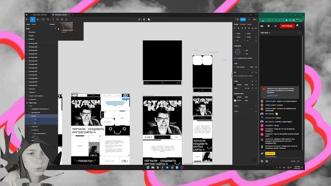Select the Comment tool
Viewport: 331px width, 186px height.
[x=66, y=20]
